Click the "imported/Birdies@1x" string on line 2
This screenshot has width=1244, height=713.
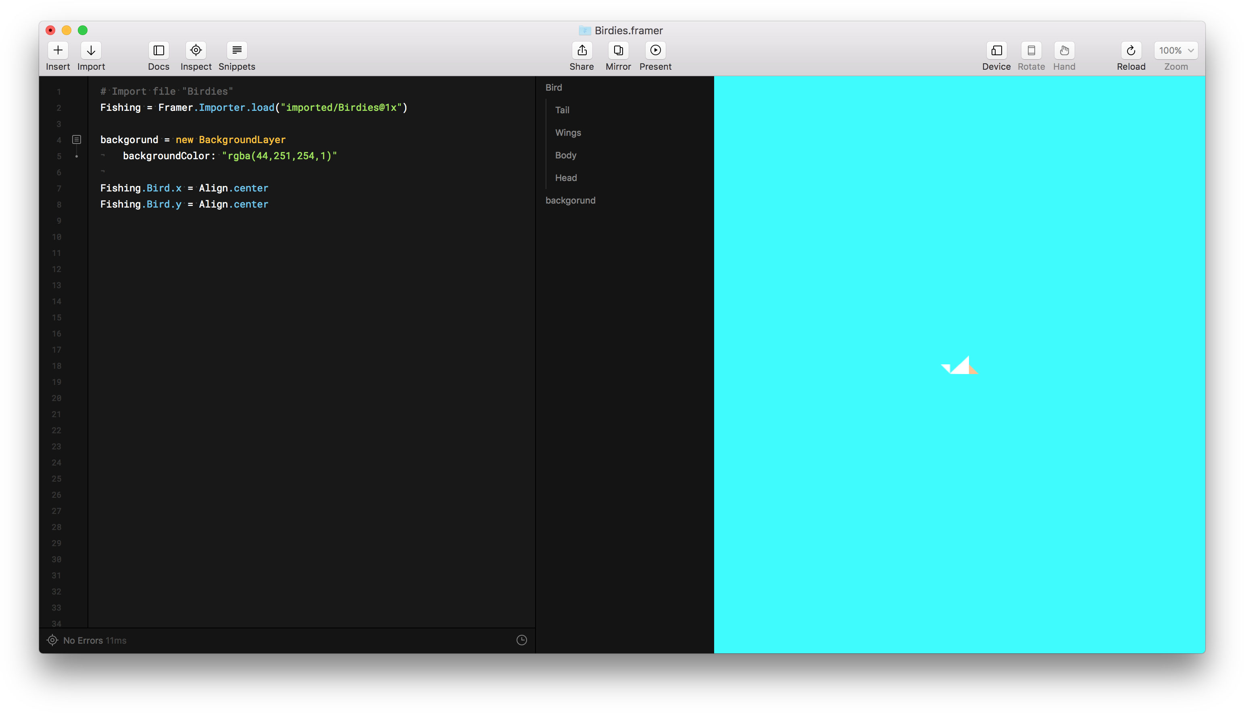click(x=341, y=107)
